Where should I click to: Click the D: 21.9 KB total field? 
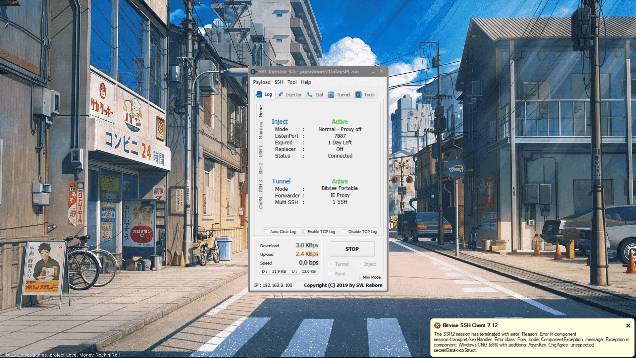(274, 271)
